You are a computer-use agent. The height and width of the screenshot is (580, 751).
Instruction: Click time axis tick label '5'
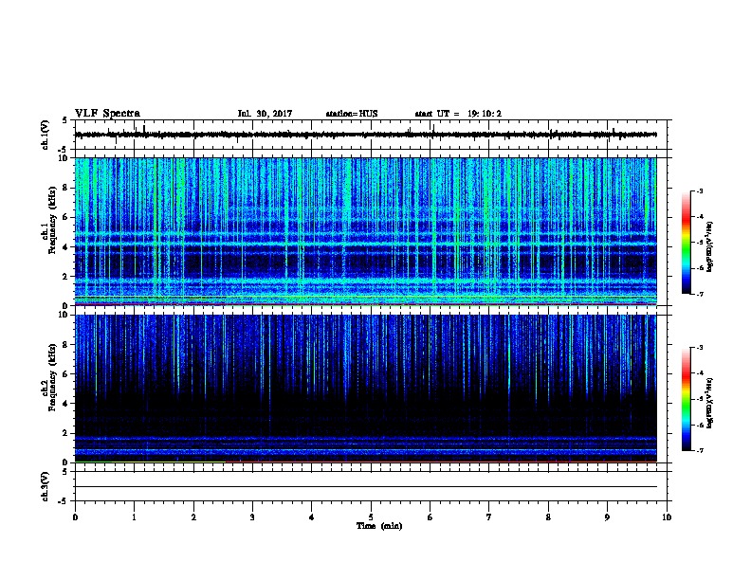coord(371,517)
